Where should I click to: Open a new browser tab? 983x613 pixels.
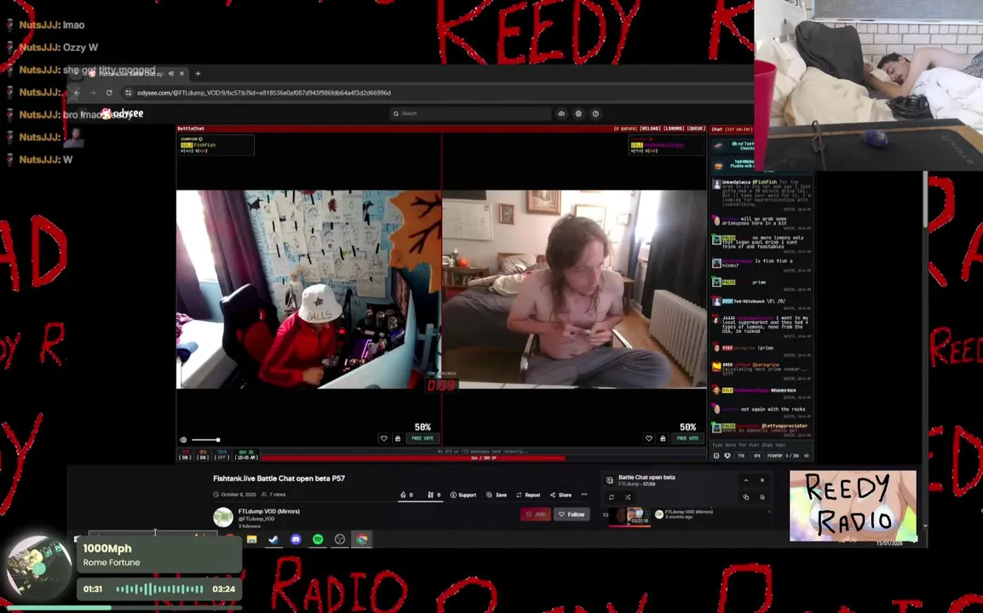[198, 73]
